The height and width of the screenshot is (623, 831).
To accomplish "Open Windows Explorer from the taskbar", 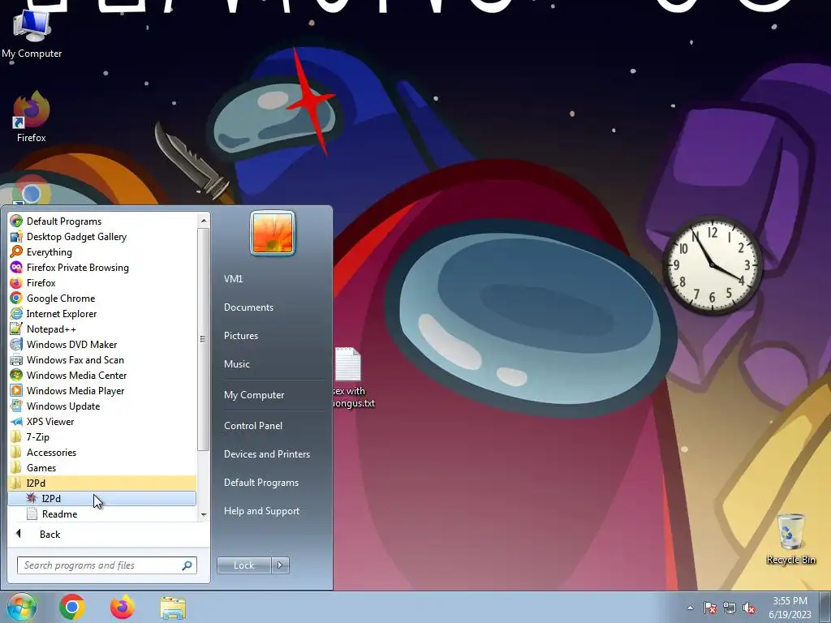I will pos(173,608).
